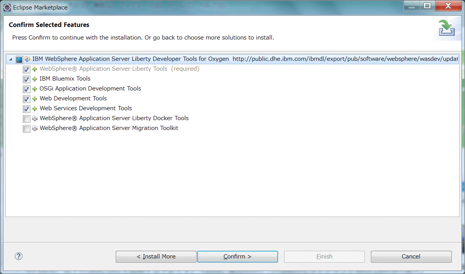
Task: Select the IBM Bluemix Tools row label
Action: (x=65, y=79)
